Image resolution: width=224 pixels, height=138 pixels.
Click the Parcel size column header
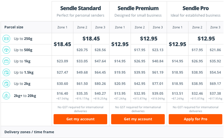pyautogui.click(x=14, y=27)
